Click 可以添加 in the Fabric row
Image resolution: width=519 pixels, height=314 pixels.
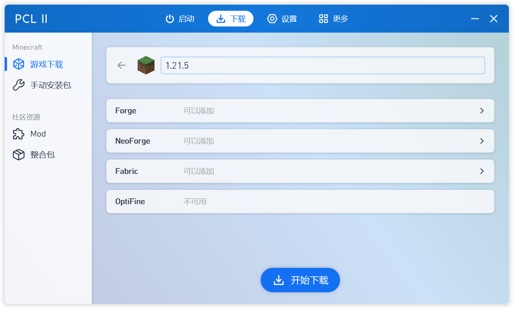pyautogui.click(x=199, y=172)
